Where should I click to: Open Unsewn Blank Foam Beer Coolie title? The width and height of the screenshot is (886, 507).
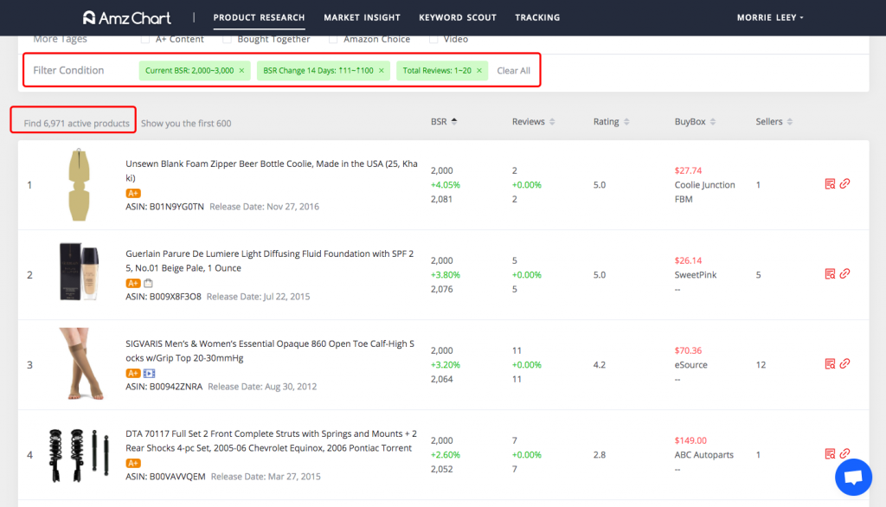pos(271,170)
